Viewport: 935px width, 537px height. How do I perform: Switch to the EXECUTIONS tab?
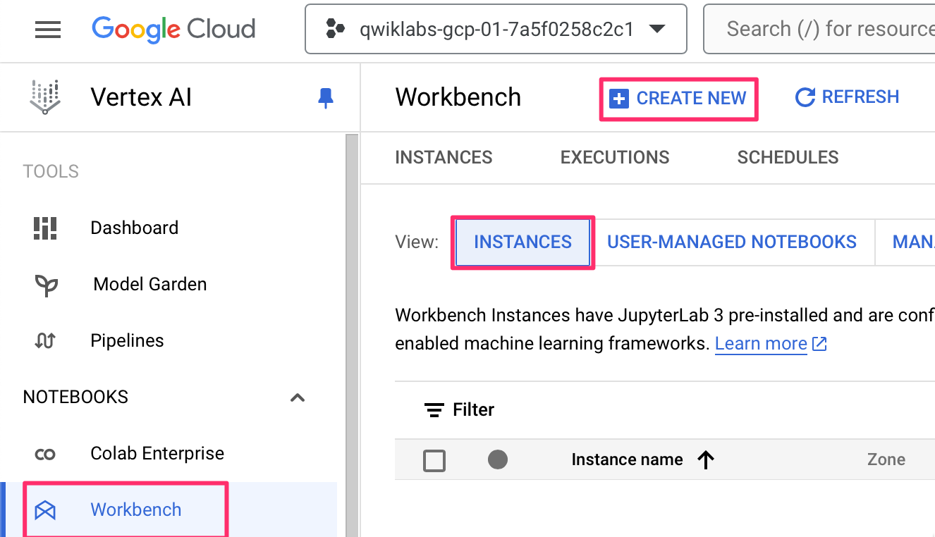click(x=615, y=157)
